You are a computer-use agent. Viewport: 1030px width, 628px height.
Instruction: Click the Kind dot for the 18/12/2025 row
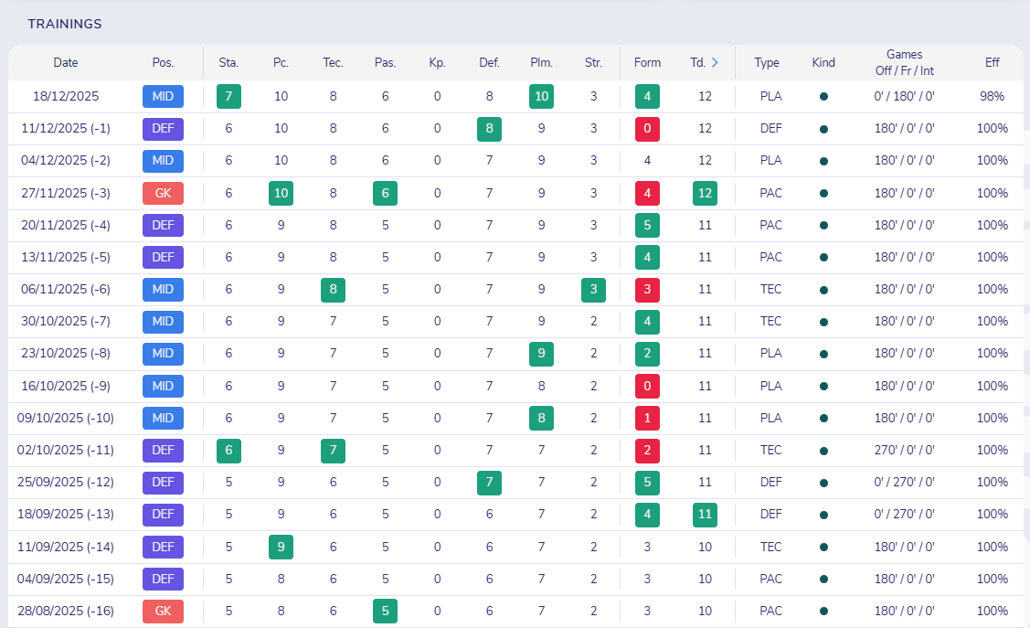[x=823, y=97]
